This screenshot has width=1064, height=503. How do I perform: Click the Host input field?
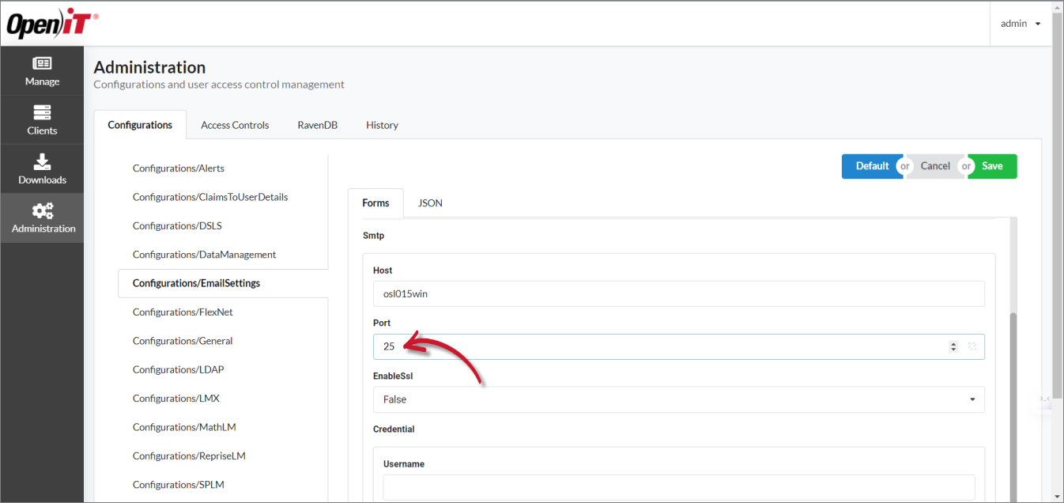click(678, 293)
